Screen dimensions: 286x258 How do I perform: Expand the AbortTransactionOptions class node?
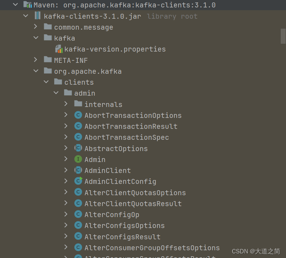[66, 115]
